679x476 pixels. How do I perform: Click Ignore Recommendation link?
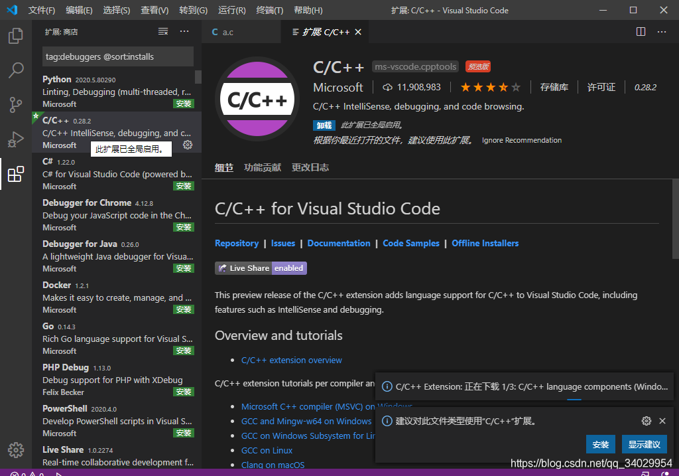pos(522,140)
